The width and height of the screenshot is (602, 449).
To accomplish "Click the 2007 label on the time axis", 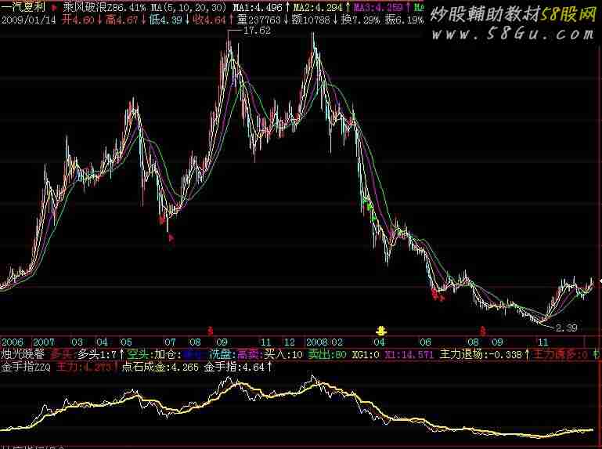I will (44, 342).
